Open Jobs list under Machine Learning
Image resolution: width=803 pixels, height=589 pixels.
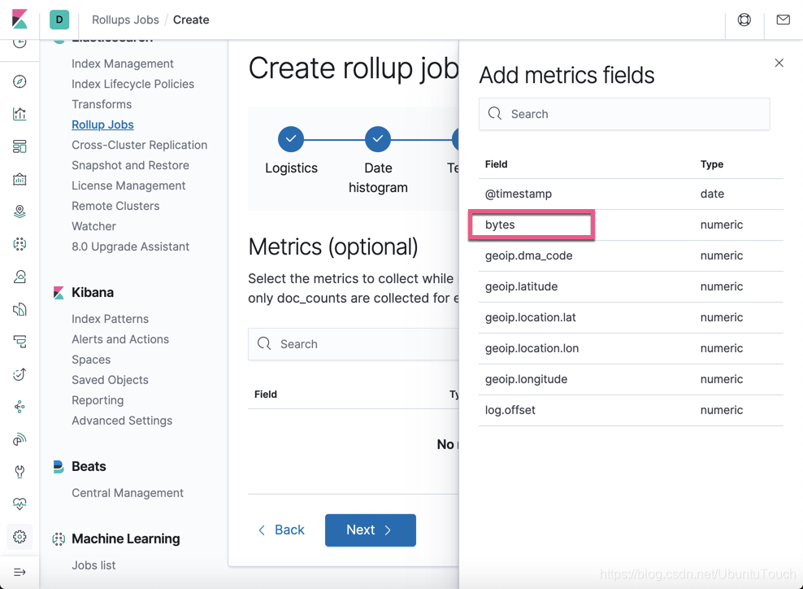click(x=93, y=565)
